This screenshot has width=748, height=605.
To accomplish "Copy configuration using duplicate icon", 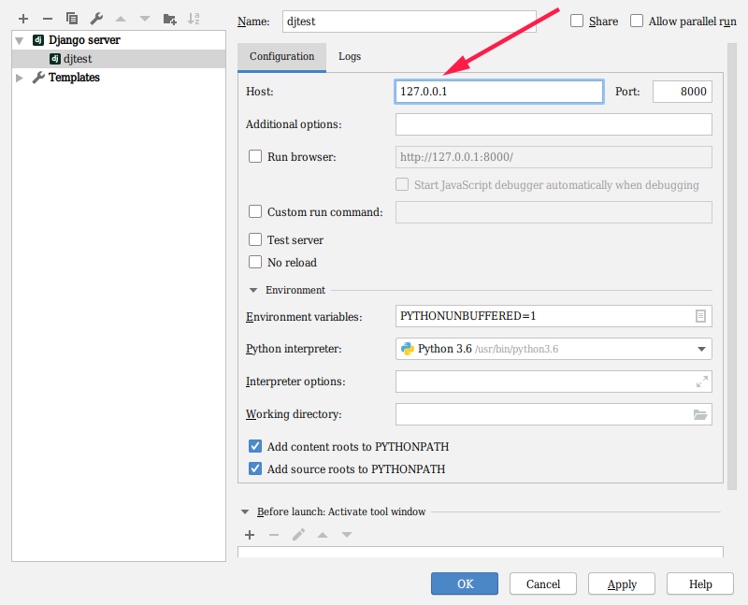I will click(x=72, y=19).
